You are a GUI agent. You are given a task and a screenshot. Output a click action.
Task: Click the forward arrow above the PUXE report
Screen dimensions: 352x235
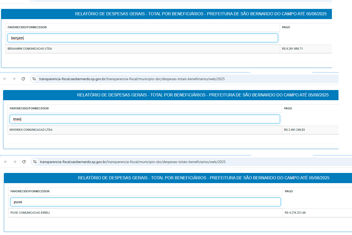pyautogui.click(x=15, y=162)
